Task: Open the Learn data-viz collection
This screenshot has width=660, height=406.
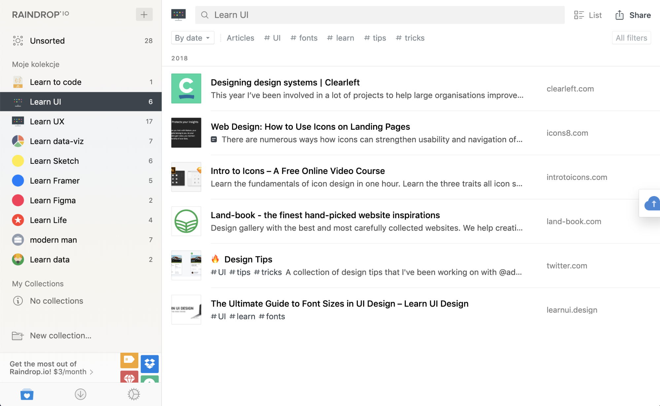Action: (81, 141)
